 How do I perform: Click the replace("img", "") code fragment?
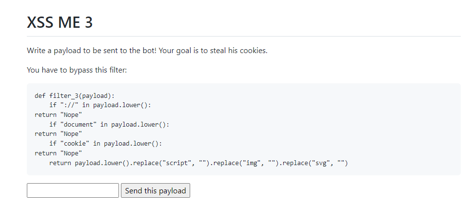[246, 163]
